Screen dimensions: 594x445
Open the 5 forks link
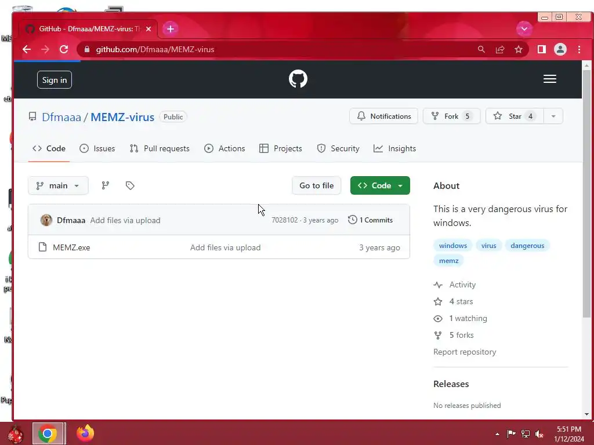[x=454, y=335]
